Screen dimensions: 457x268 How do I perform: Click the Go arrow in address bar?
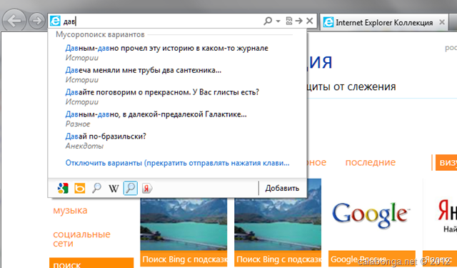pyautogui.click(x=298, y=21)
